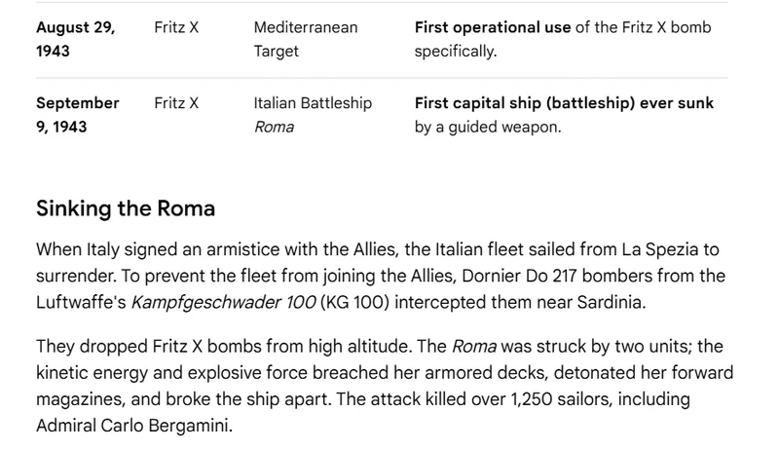Click 'First capital ship (battleship) ever sunk' text
779x450 pixels.
click(564, 103)
